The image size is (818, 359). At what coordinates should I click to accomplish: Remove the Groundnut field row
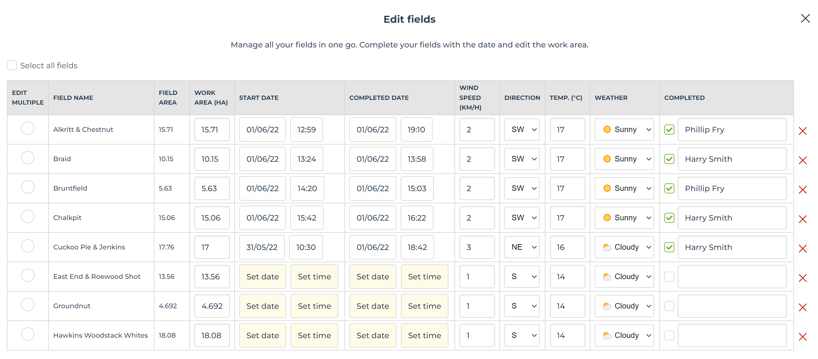802,307
